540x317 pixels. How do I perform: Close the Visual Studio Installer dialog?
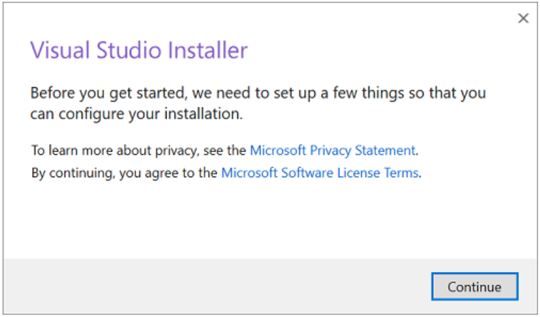523,18
